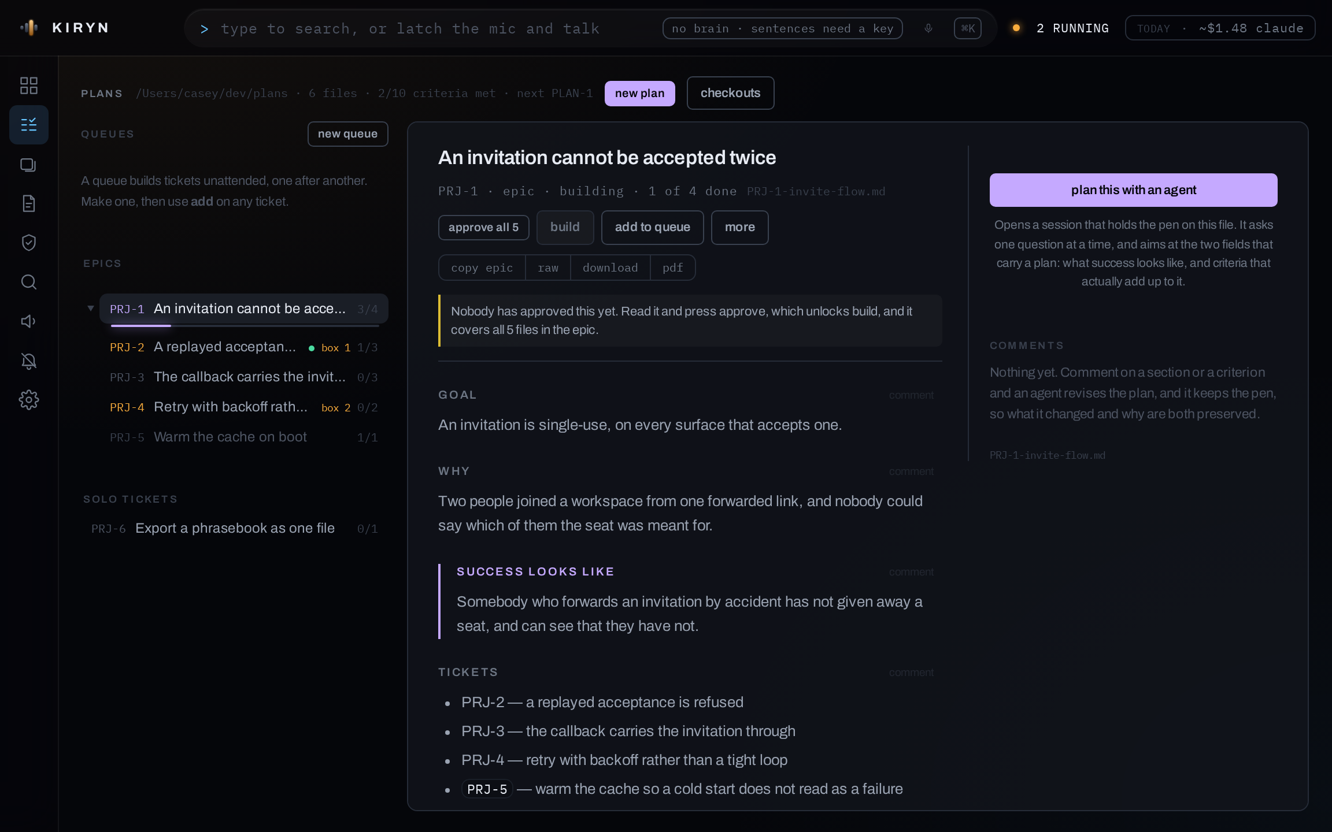The height and width of the screenshot is (832, 1332).
Task: Select the download segment
Action: 610,268
